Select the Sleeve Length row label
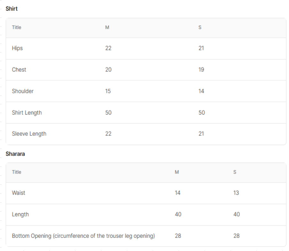Image resolution: width=289 pixels, height=251 pixels. (x=29, y=134)
